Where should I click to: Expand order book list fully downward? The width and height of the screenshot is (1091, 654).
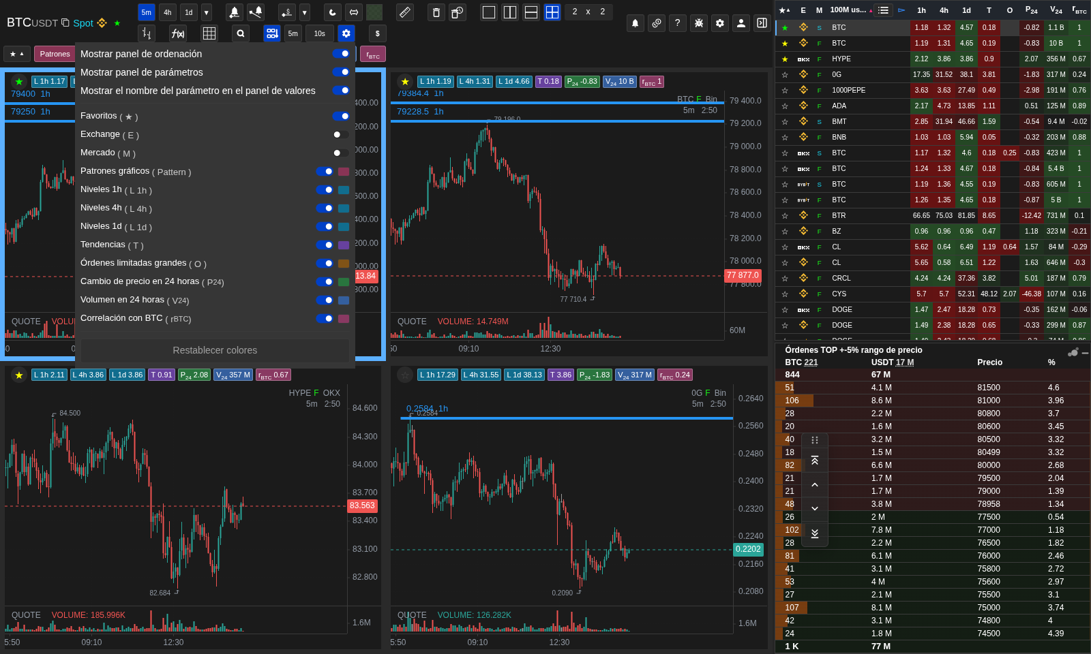[x=815, y=533]
